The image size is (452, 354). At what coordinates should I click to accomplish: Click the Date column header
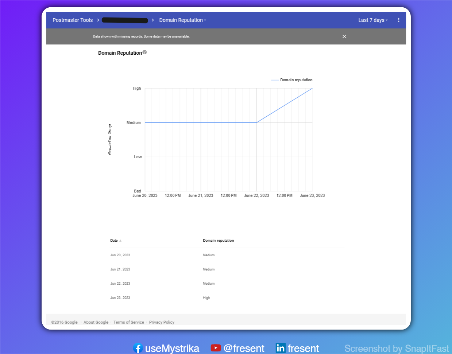tap(114, 241)
